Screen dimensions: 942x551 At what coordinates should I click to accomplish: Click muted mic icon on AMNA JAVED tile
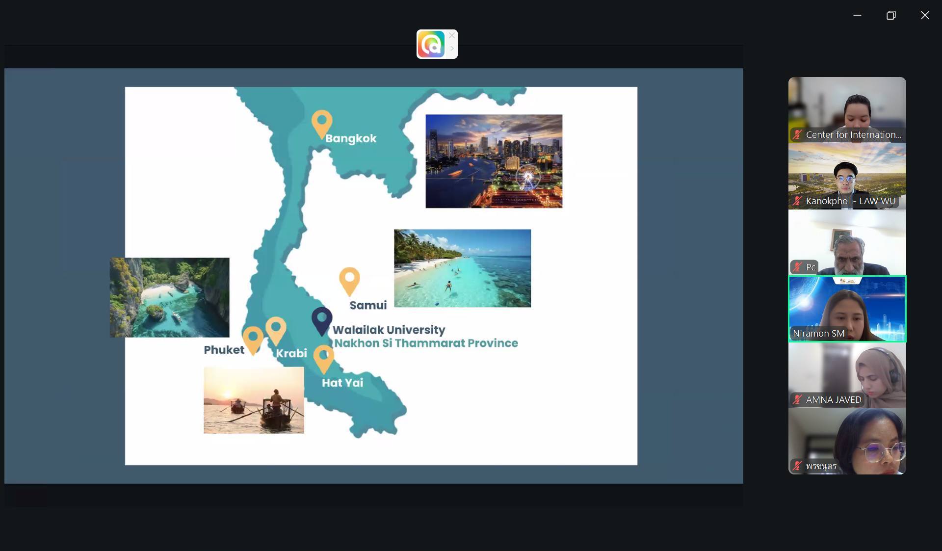pos(797,399)
